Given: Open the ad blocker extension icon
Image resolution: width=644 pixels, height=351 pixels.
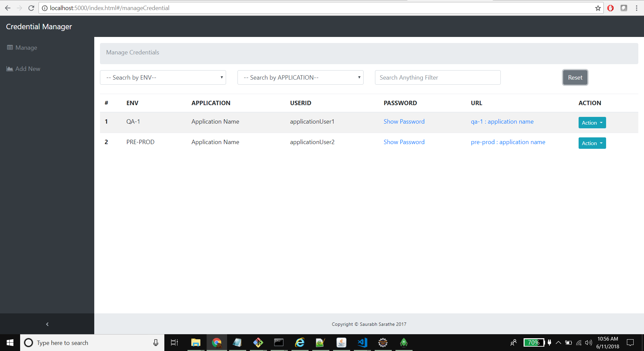Looking at the screenshot, I should (x=610, y=8).
